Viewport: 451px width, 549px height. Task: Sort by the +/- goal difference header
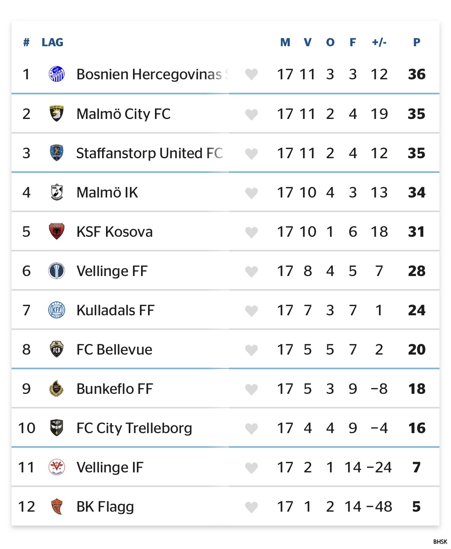379,42
